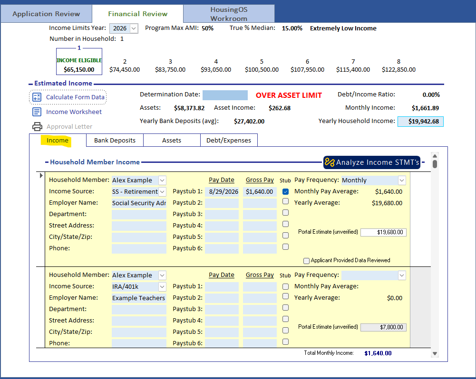Open the Income Worksheet link

(74, 112)
